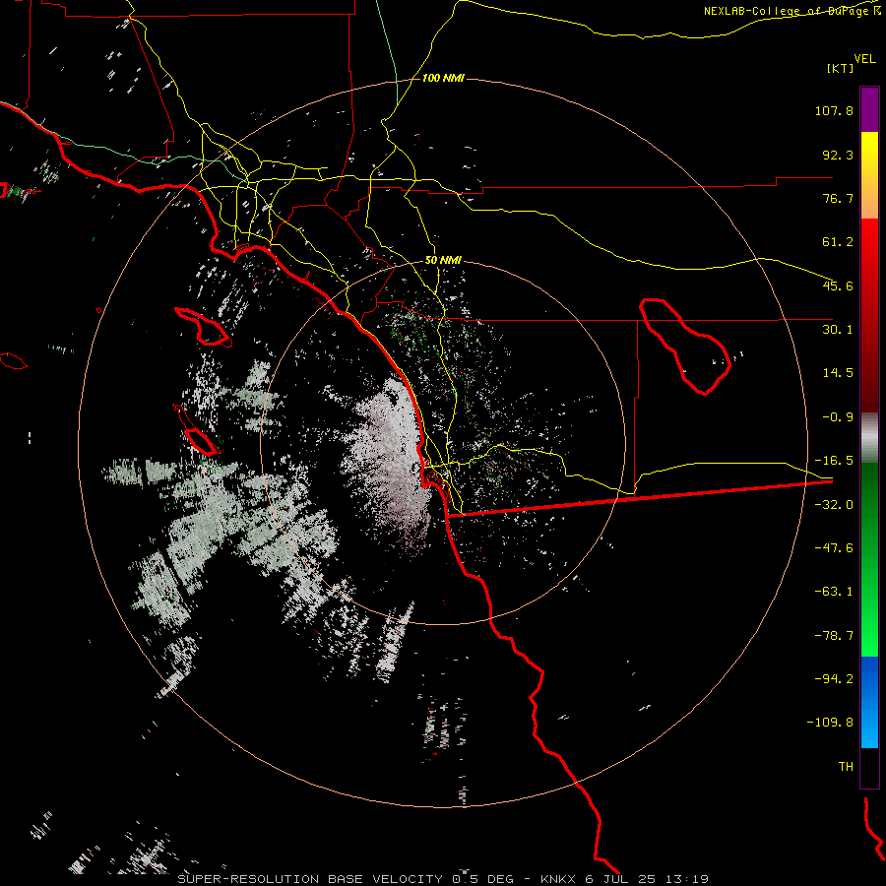The image size is (886, 886).
Task: Click the -109.8 scale value
Action: coord(830,723)
